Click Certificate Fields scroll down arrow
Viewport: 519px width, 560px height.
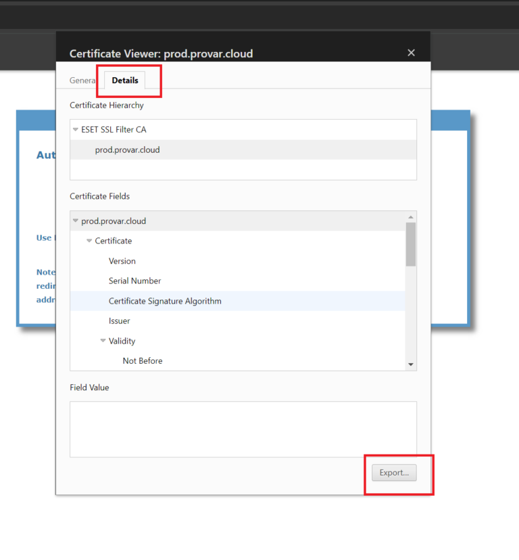coord(411,365)
